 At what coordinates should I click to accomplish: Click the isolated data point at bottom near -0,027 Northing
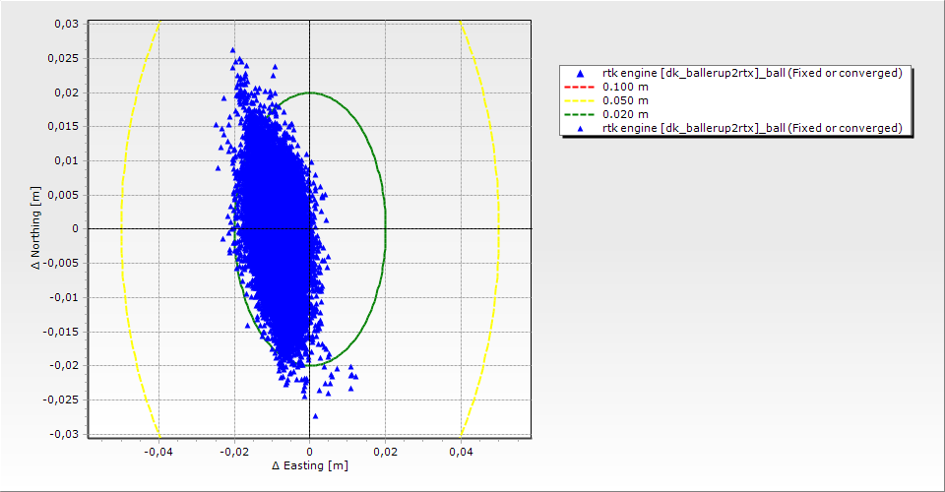coord(315,416)
